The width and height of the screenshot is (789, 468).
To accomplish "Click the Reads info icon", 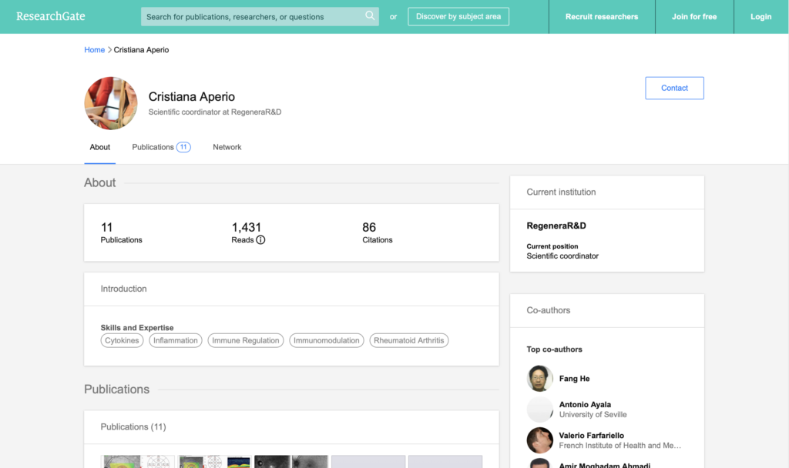I will coord(260,240).
